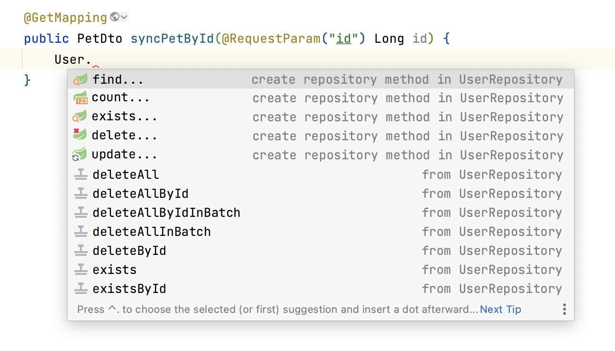Open the three-dot menu in the popup footer
This screenshot has width=615, height=351.
[564, 309]
